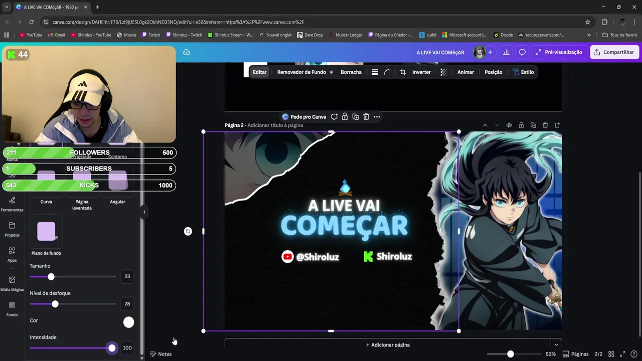This screenshot has height=361, width=642.
Task: Open Posição from the image toolbar
Action: click(x=494, y=72)
